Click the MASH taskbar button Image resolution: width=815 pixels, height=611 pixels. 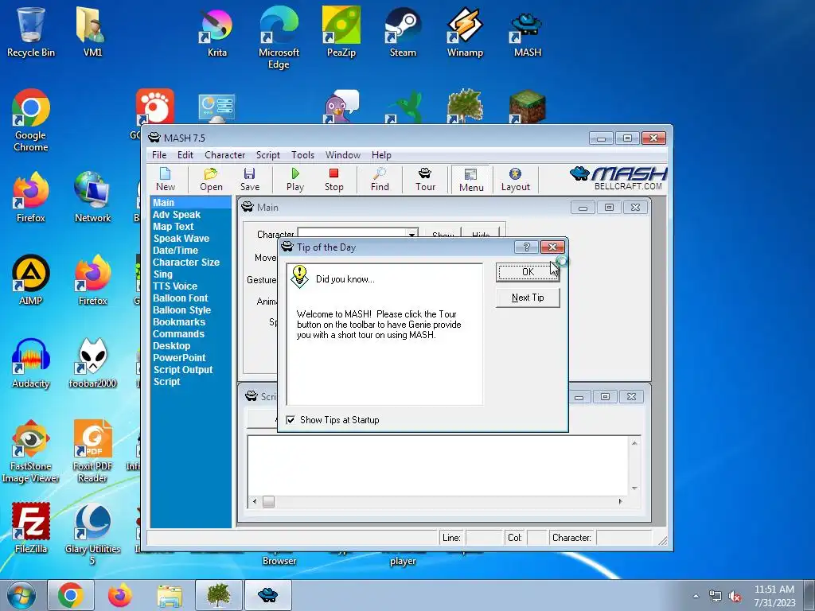point(268,595)
